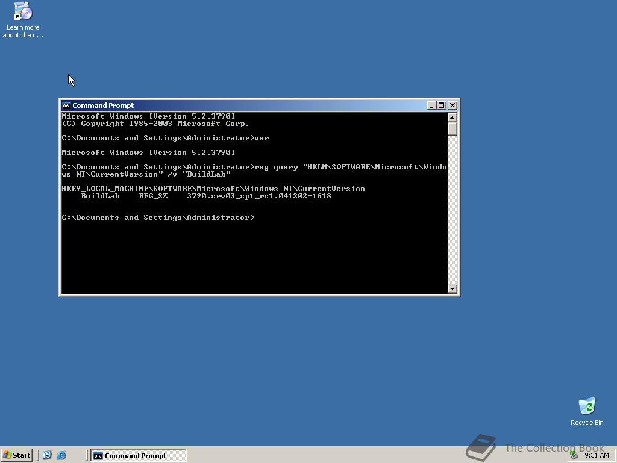
Task: Open the 'Learn more about the n...' desktop shortcut
Action: 23,20
